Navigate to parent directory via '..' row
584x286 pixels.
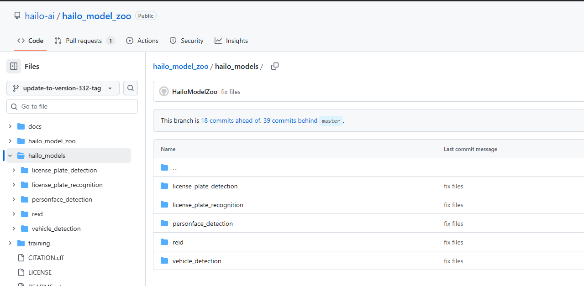coord(174,167)
